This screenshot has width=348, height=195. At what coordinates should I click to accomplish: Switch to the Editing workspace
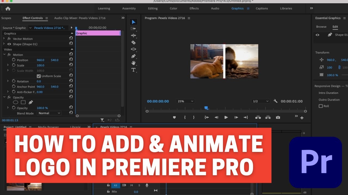(x=153, y=8)
